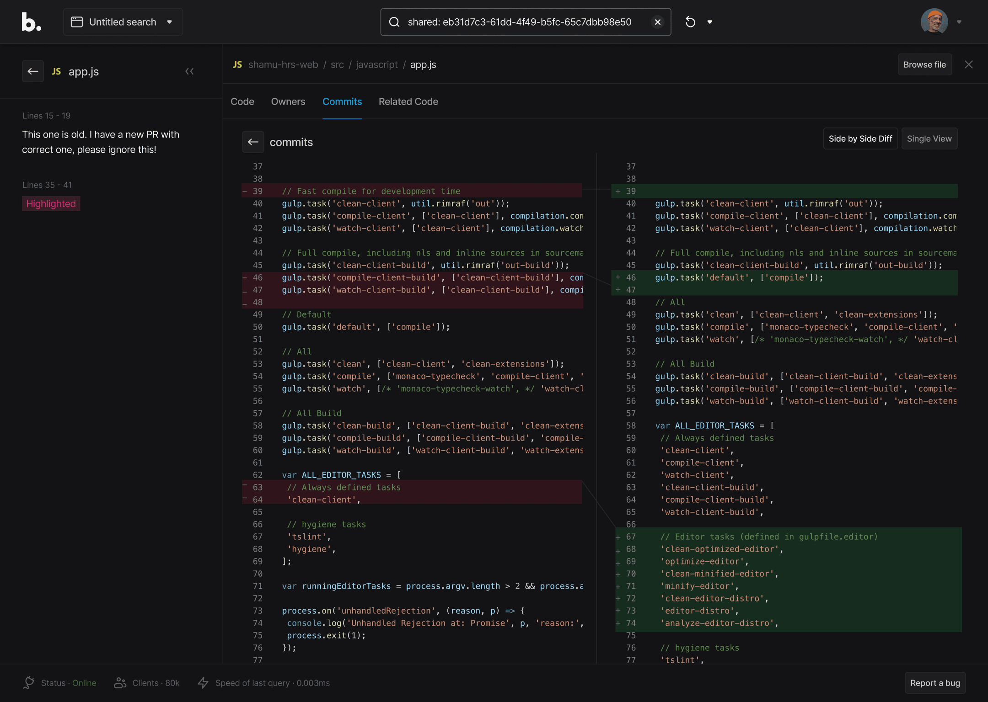Expand the account menu arrow
The width and height of the screenshot is (988, 702).
pyautogui.click(x=959, y=22)
